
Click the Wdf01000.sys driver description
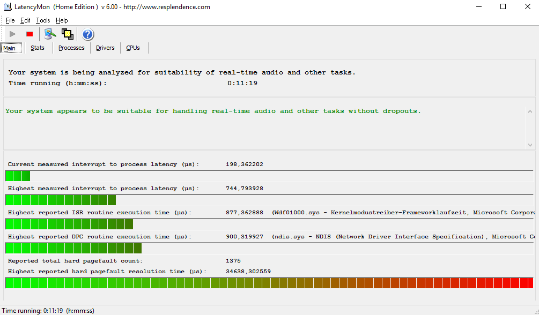click(403, 212)
